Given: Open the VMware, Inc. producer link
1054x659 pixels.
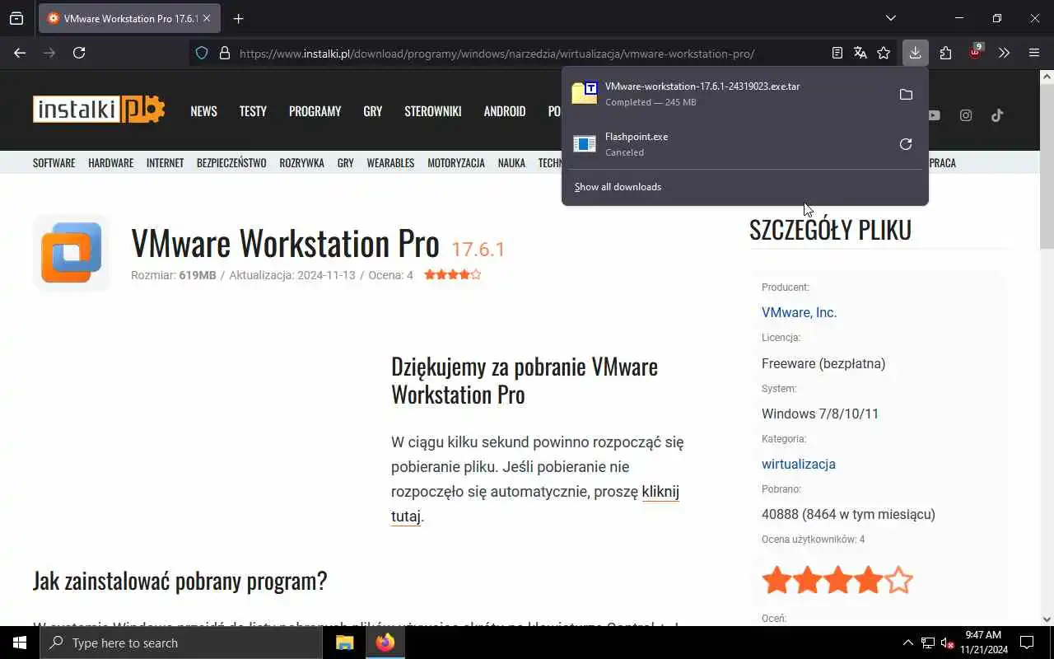Looking at the screenshot, I should 799,313.
